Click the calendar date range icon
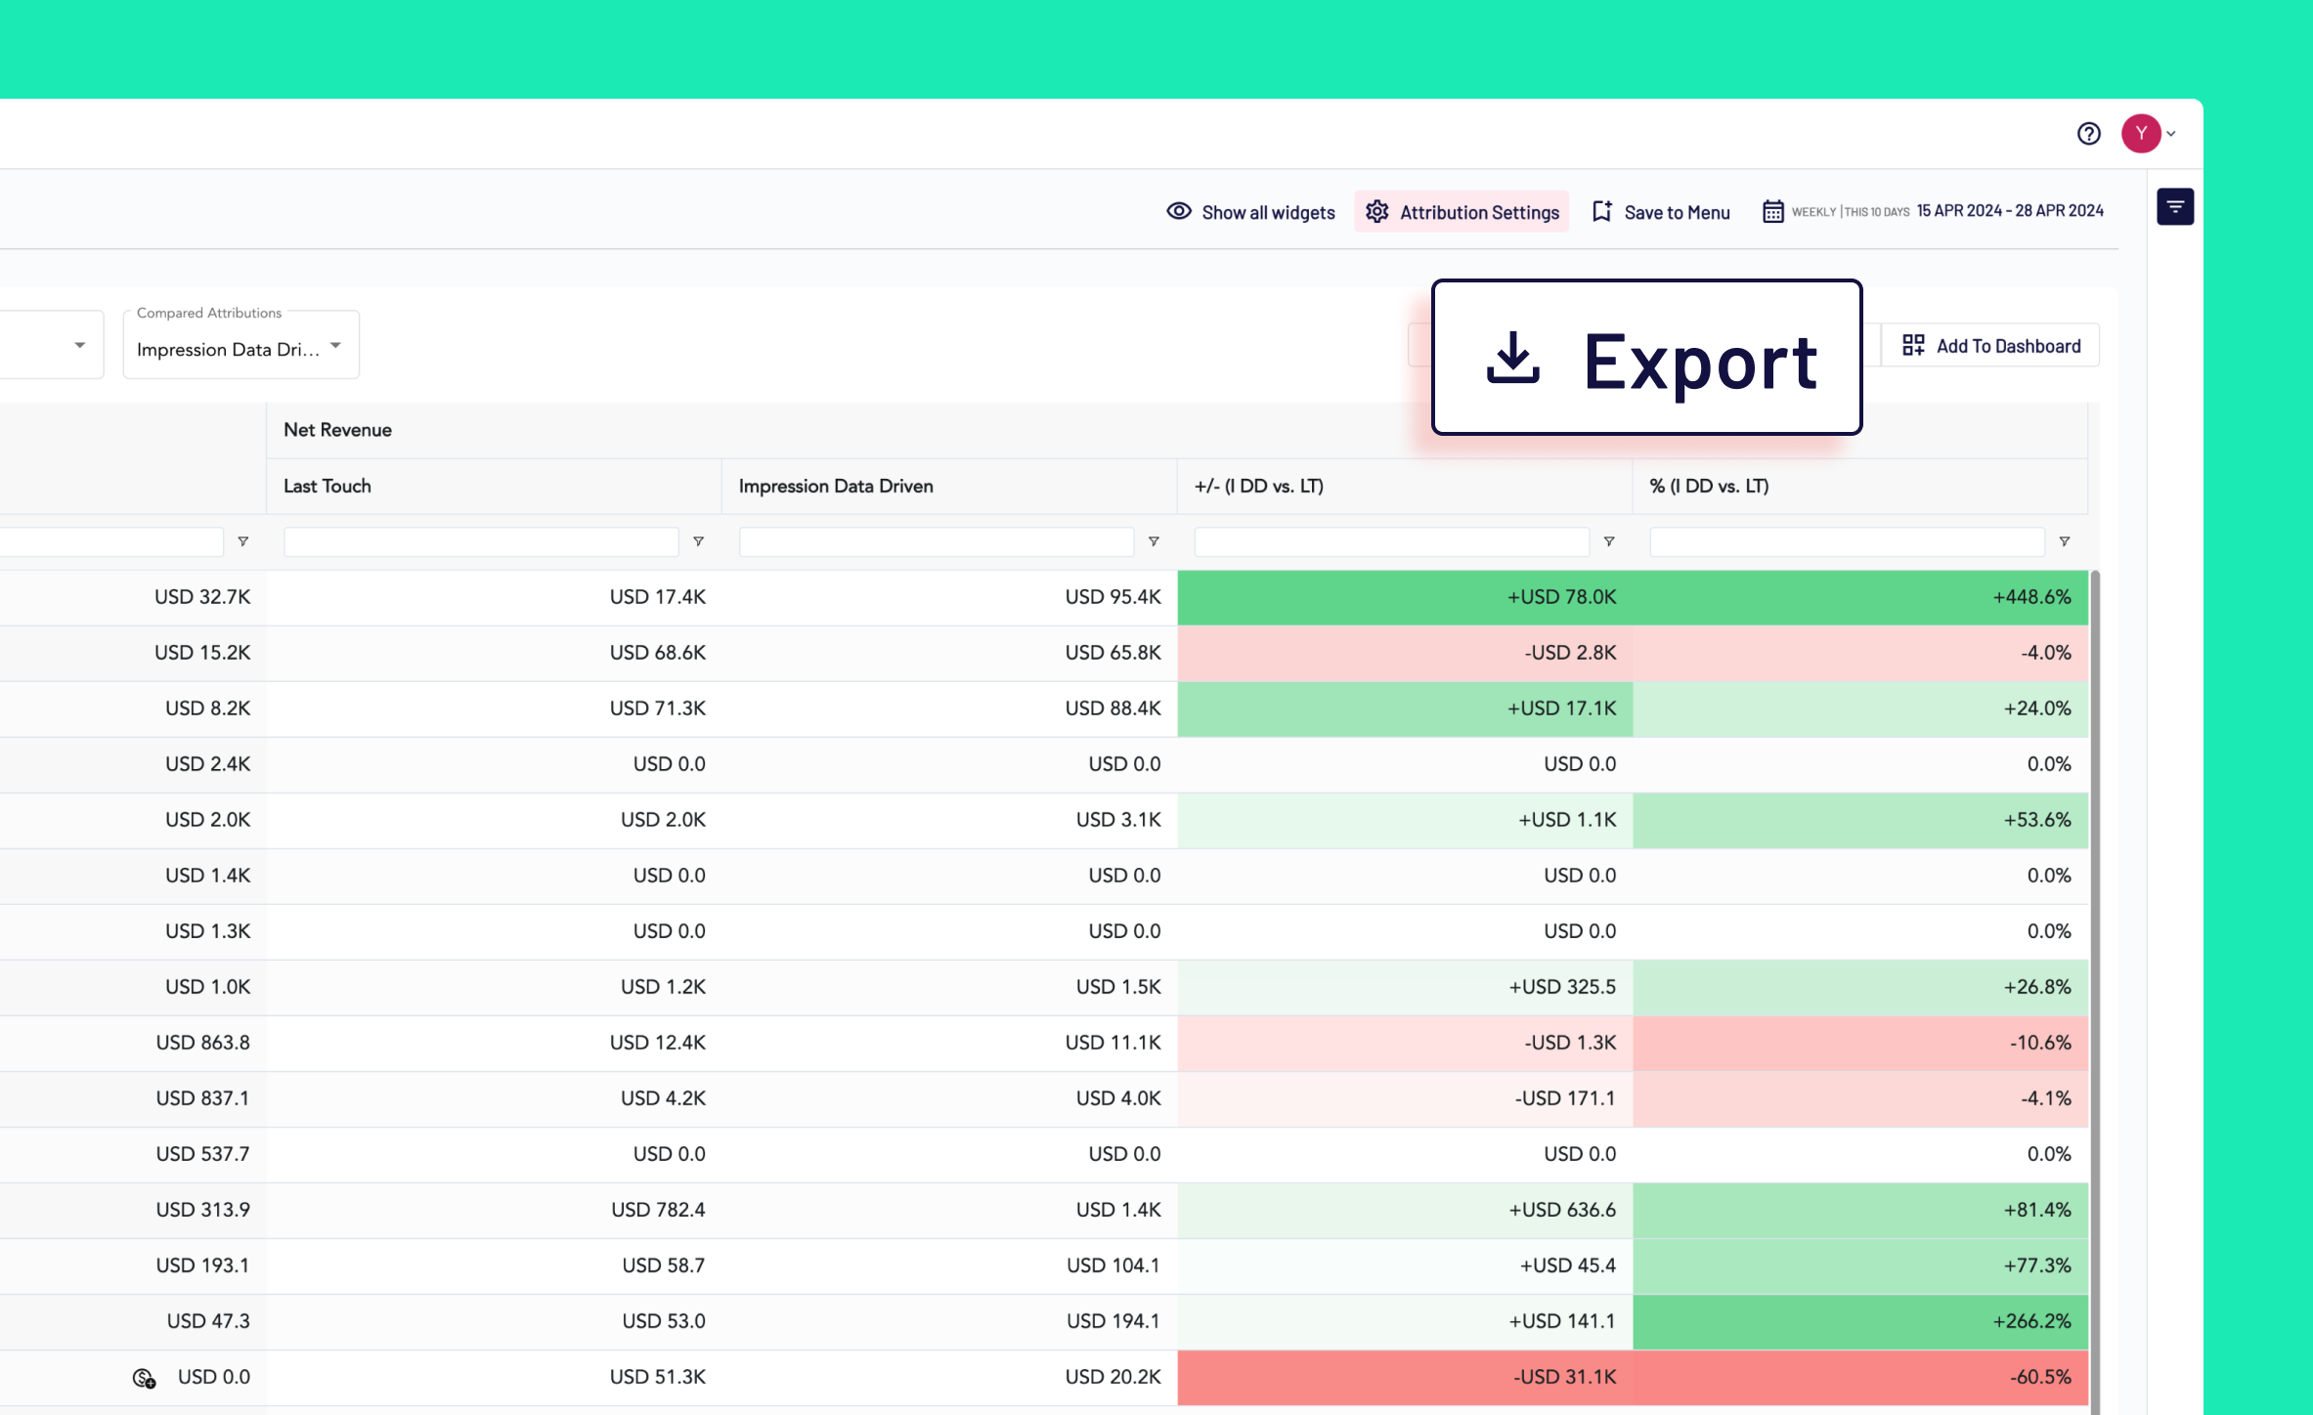This screenshot has height=1415, width=2313. 1772,211
